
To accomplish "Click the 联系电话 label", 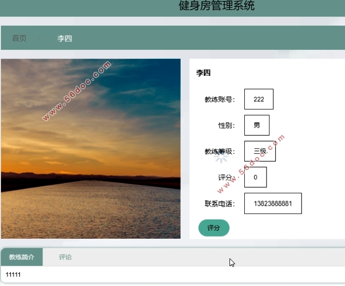I will (x=219, y=204).
